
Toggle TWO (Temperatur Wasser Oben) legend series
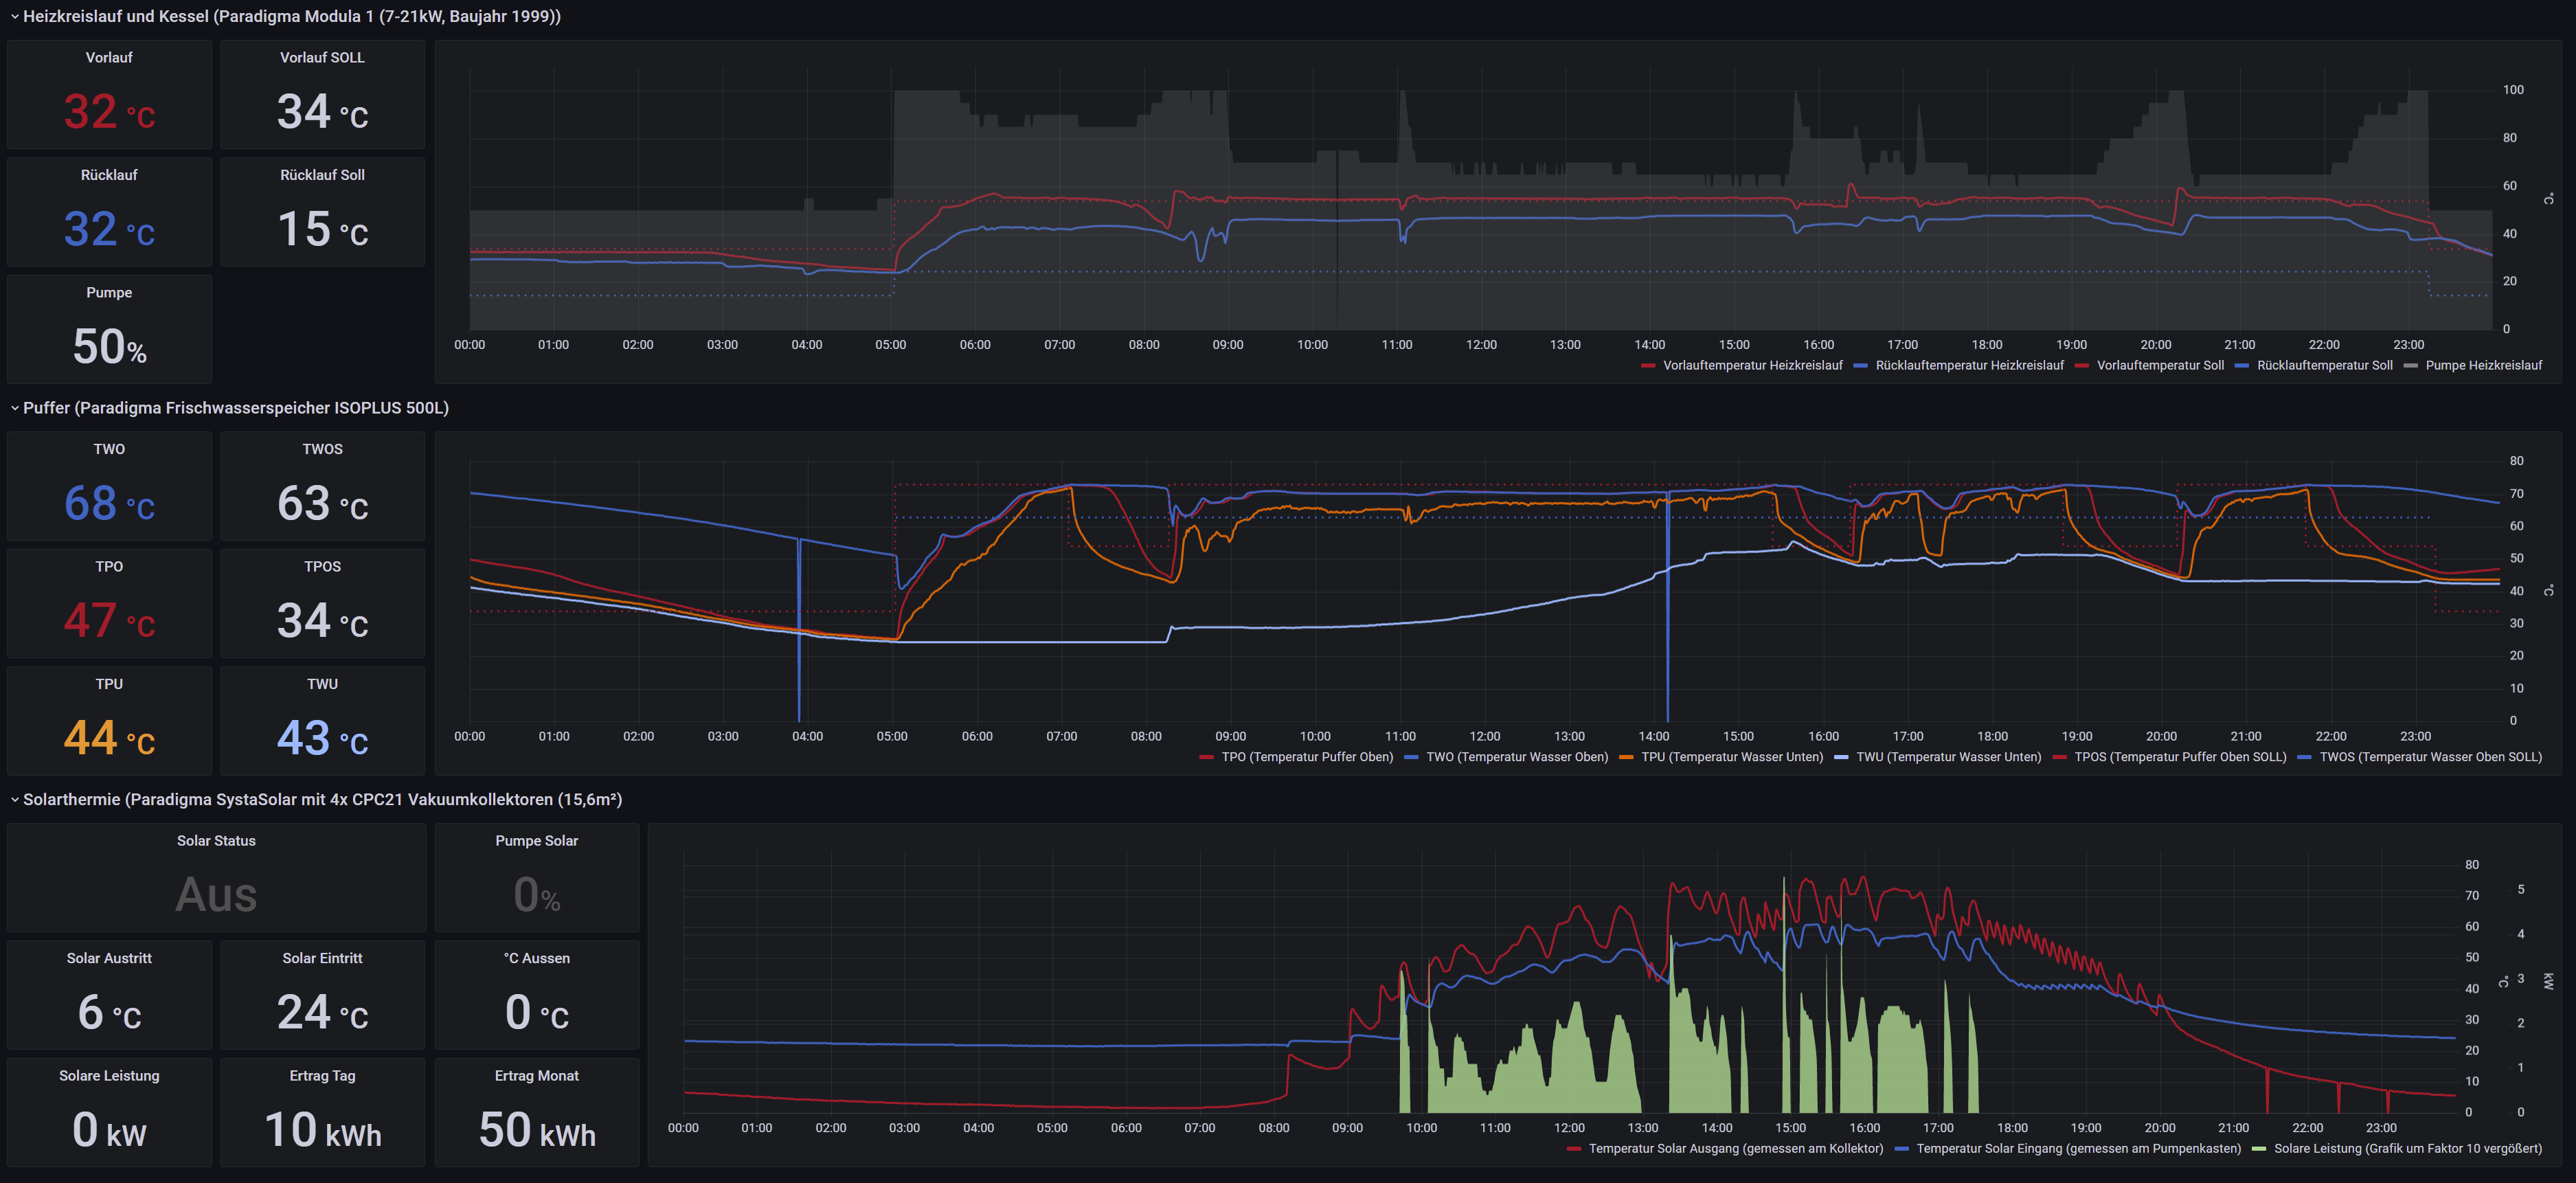1517,757
